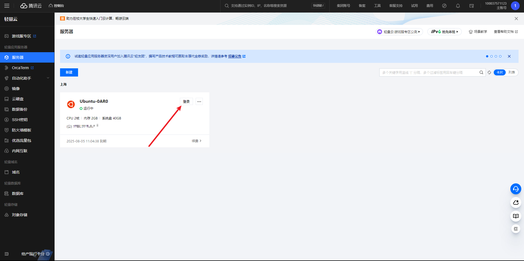Refresh the server list
This screenshot has width=524, height=261.
pos(489,72)
